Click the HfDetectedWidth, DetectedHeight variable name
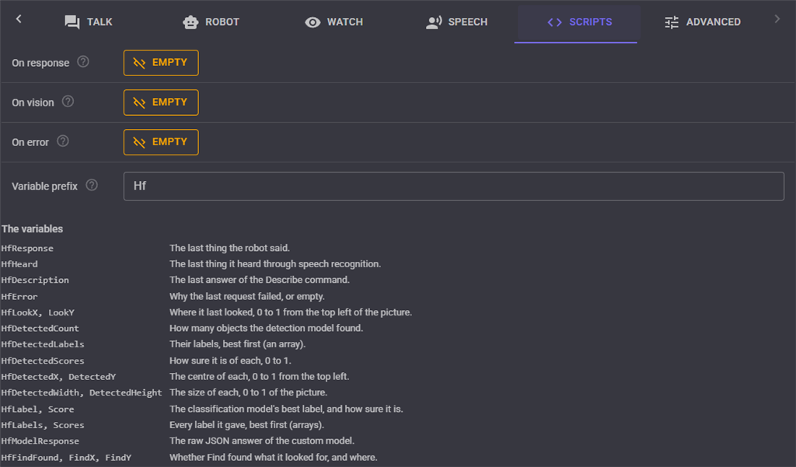Viewport: 796px width, 467px height. click(81, 392)
